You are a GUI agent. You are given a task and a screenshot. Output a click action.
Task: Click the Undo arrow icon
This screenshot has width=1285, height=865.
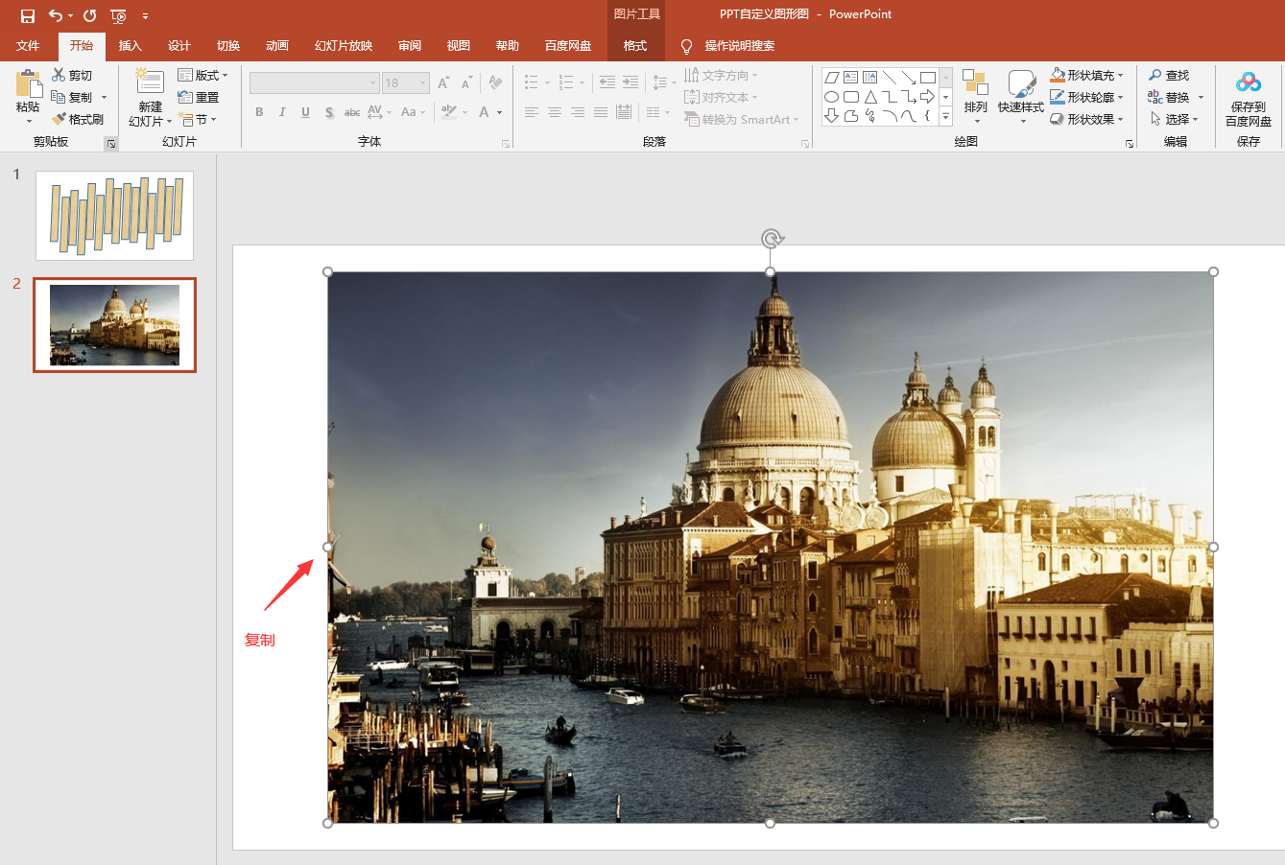click(x=56, y=15)
